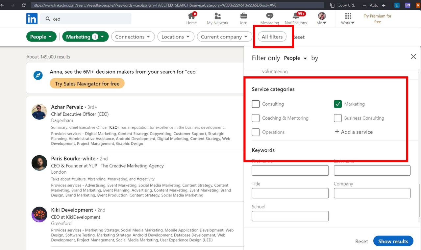Click the orange R extension icon
The width and height of the screenshot is (421, 250).
[418, 5]
